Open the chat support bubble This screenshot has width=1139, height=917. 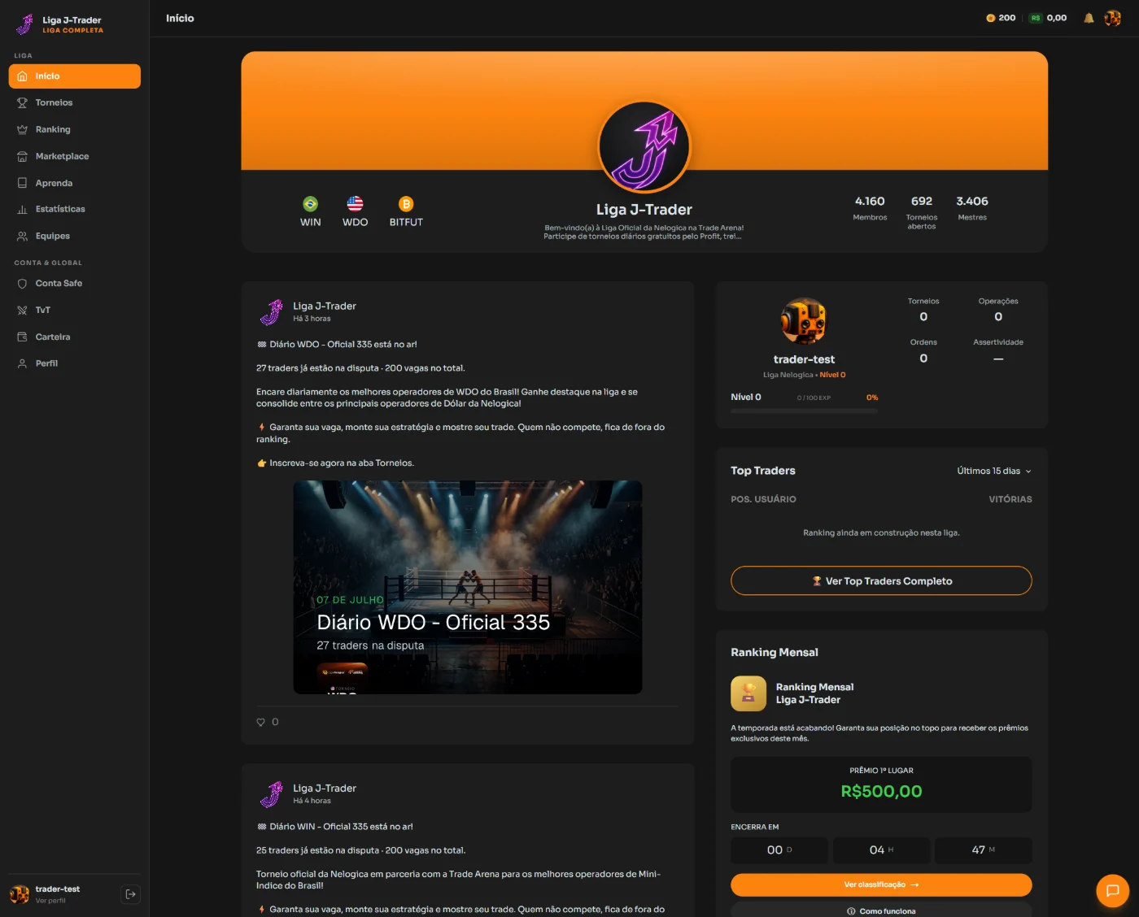1112,890
